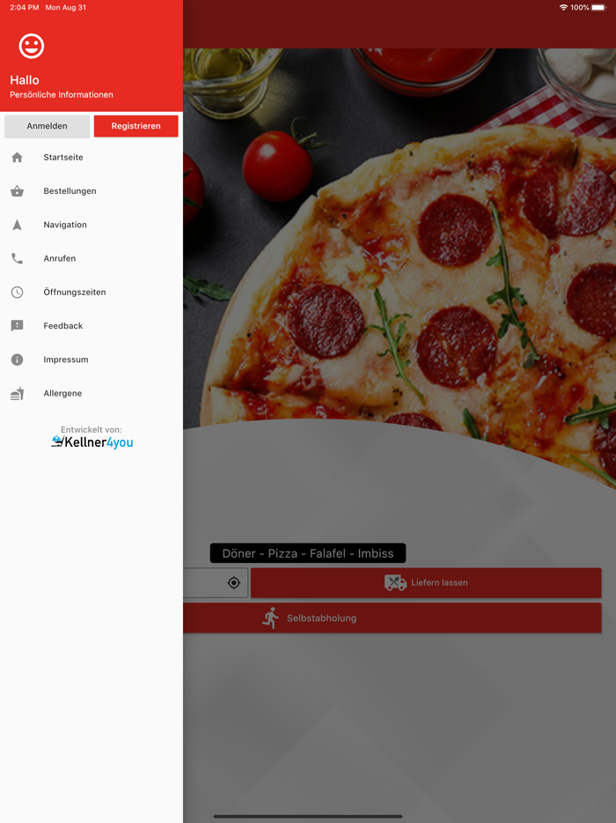Click the Entwickelt von: caption

(92, 430)
